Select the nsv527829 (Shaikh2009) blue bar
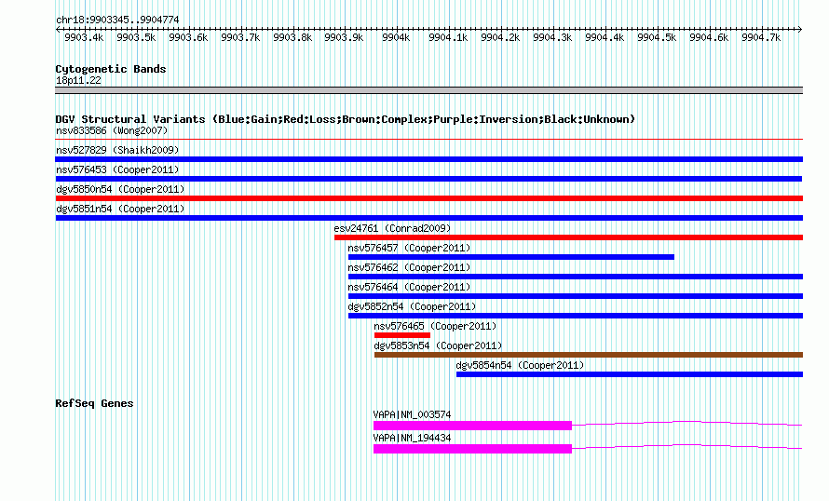This screenshot has height=501, width=829. point(428,159)
